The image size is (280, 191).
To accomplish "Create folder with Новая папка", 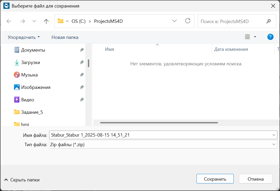I will click(65, 37).
